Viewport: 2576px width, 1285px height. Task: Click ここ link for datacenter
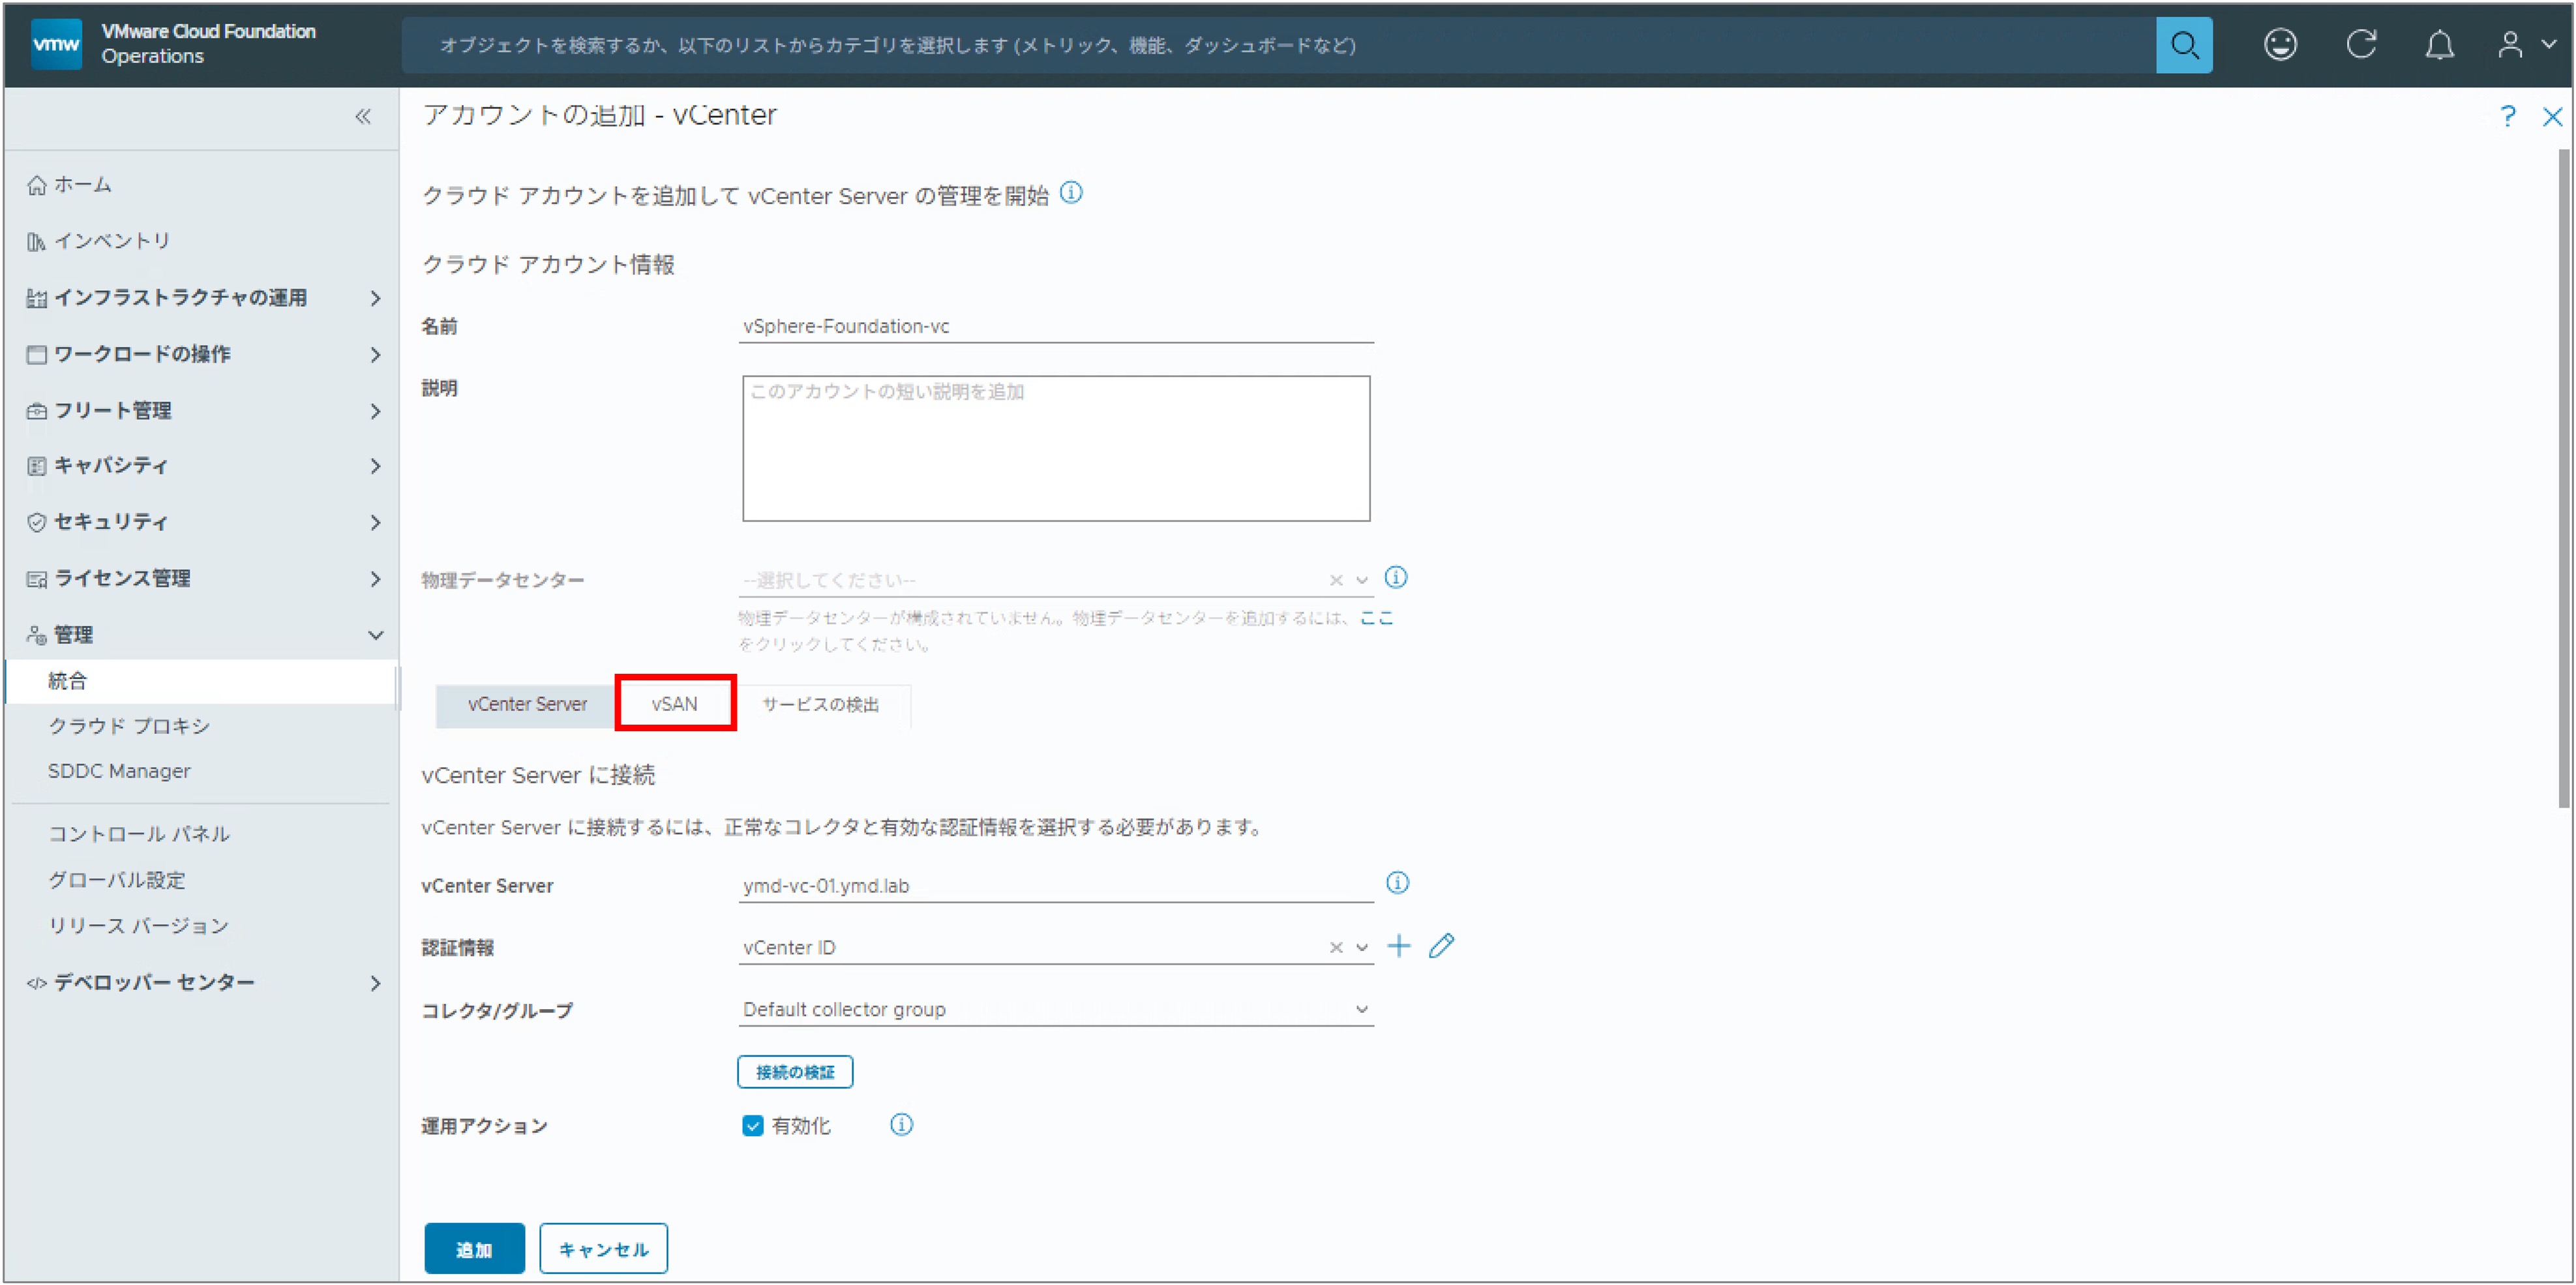click(1377, 618)
